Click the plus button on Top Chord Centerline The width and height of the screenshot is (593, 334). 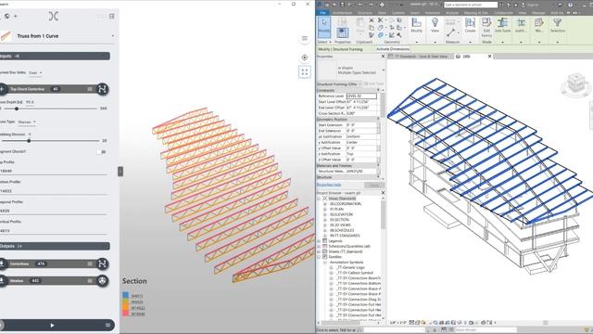tap(2, 89)
